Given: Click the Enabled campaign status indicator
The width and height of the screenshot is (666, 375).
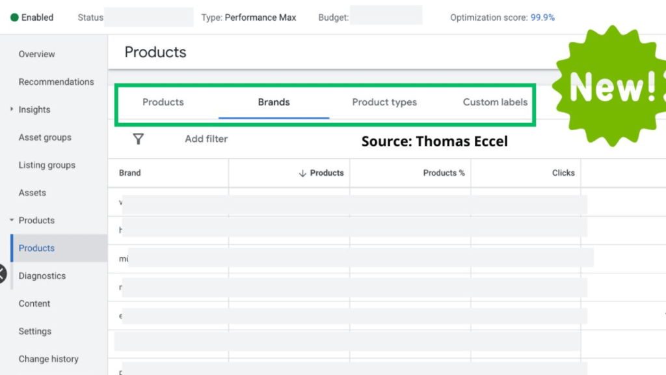Looking at the screenshot, I should click(x=31, y=18).
